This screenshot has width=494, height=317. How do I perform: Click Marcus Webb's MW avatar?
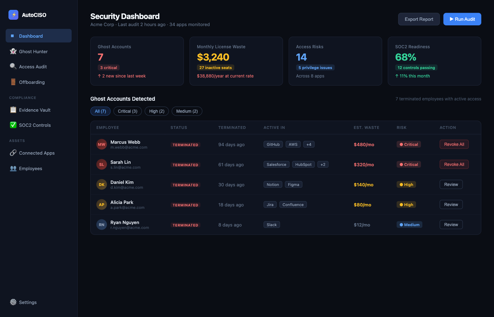coord(102,144)
